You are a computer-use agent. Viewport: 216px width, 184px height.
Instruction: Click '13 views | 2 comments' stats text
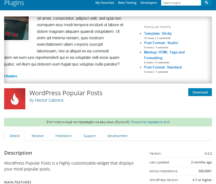point(157,38)
